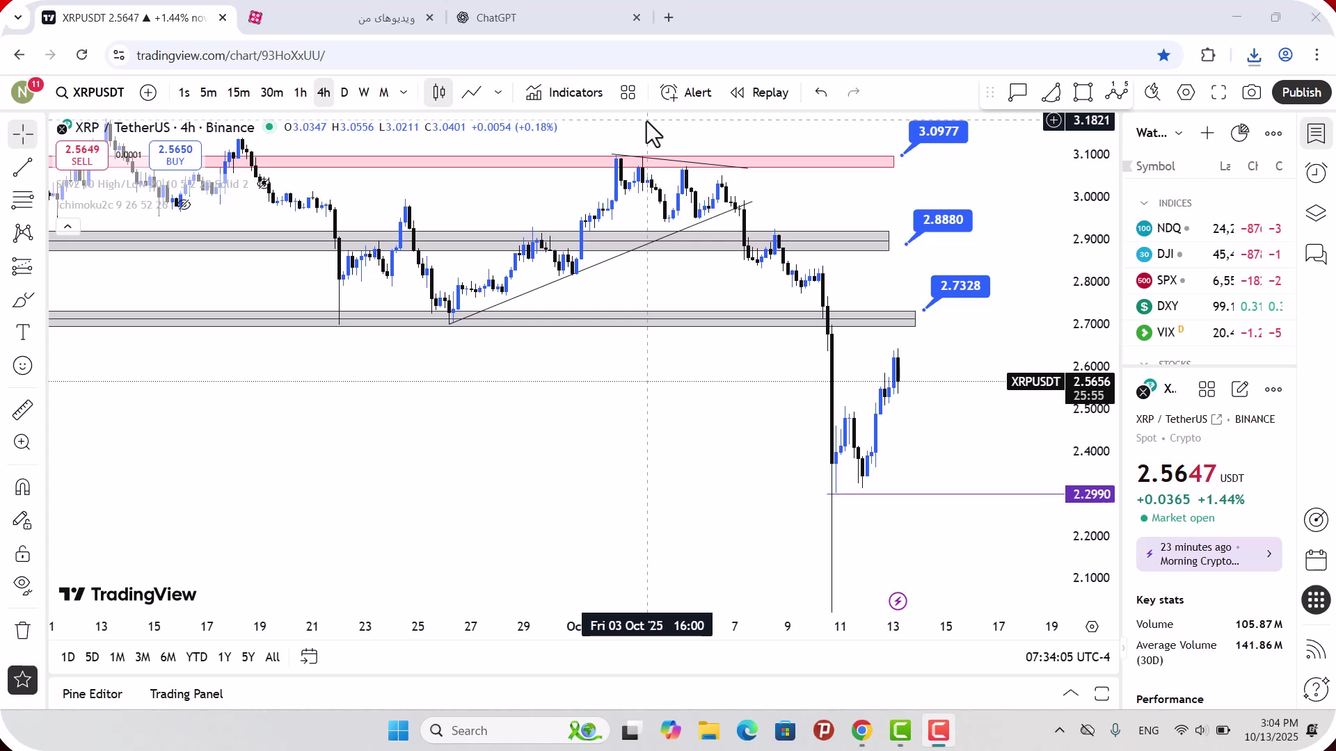1336x751 pixels.
Task: Open forecasting and measurement tools
Action: tap(23, 266)
